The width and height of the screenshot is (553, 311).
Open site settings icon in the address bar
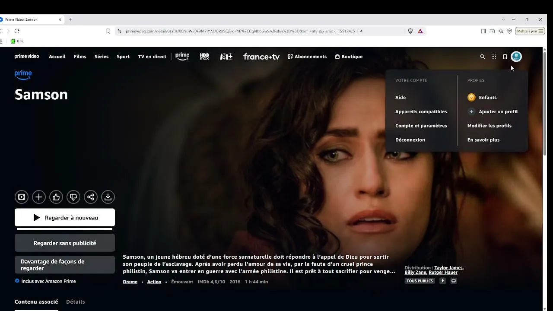coord(120,31)
